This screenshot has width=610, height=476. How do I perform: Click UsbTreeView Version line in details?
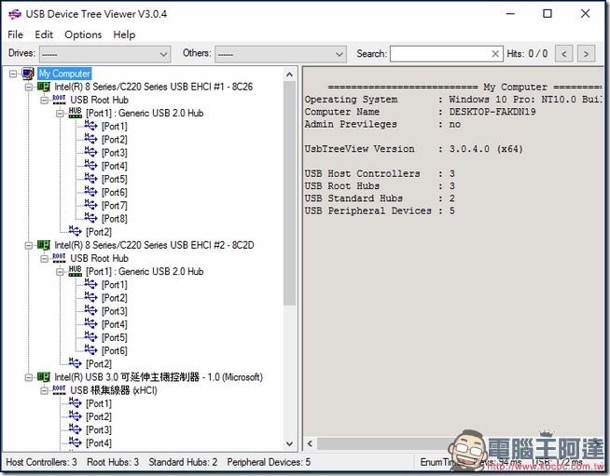(x=414, y=149)
